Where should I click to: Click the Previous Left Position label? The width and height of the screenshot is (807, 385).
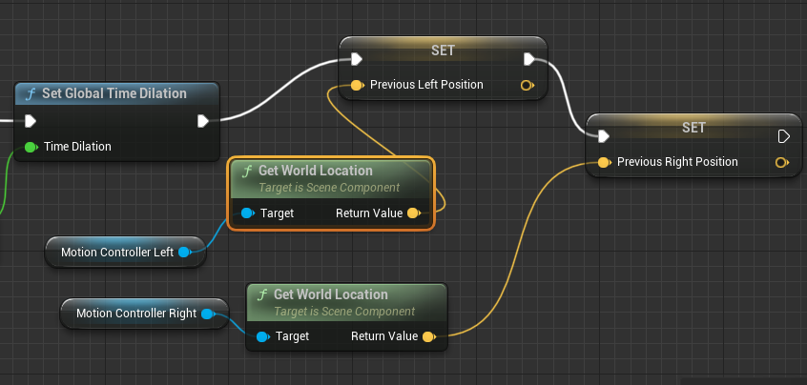tap(426, 85)
